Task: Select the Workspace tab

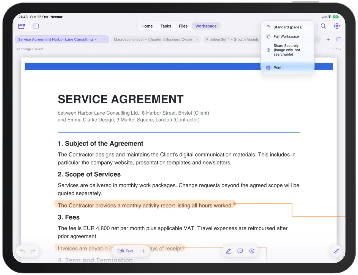Action: pos(206,26)
